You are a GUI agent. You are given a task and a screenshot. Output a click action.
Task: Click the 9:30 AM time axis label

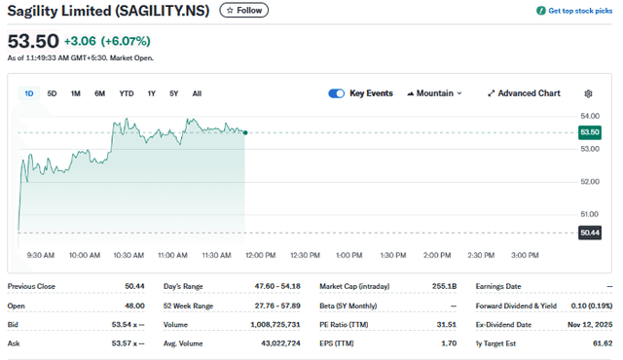tap(41, 255)
